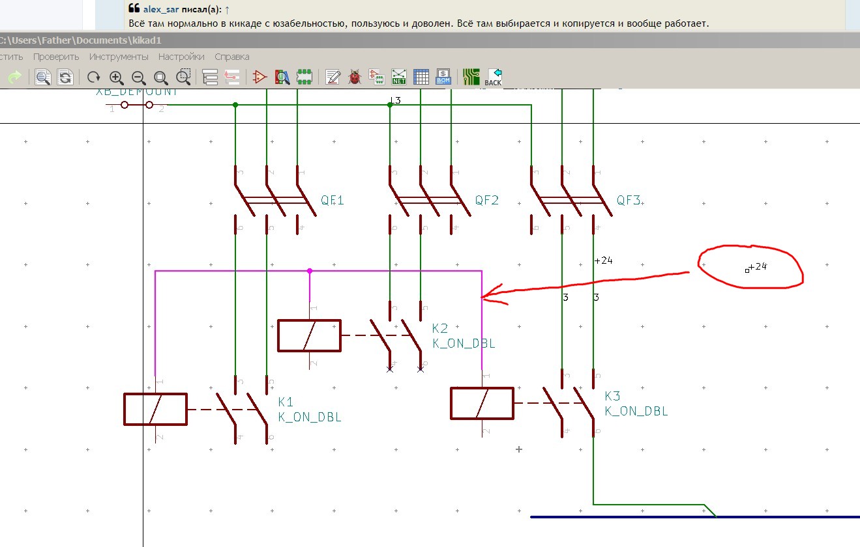Open the symbol fields table editor
Image resolution: width=860 pixels, height=547 pixels.
tap(421, 77)
